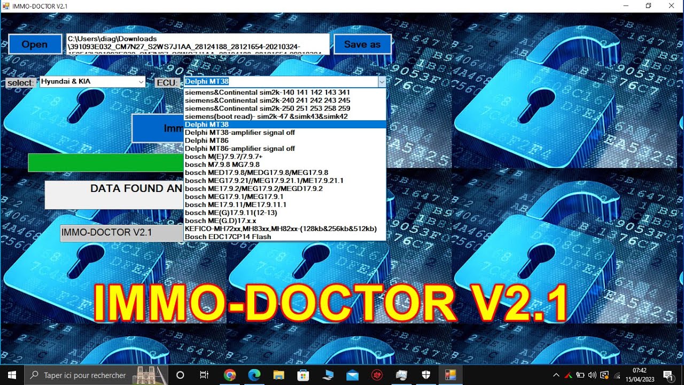684x385 pixels.
Task: Click the Windows Start button
Action: point(11,375)
